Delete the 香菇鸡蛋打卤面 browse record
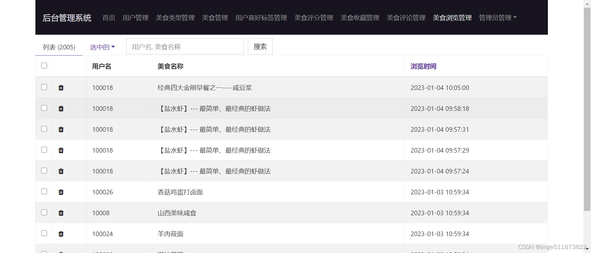The image size is (591, 253). [x=61, y=192]
